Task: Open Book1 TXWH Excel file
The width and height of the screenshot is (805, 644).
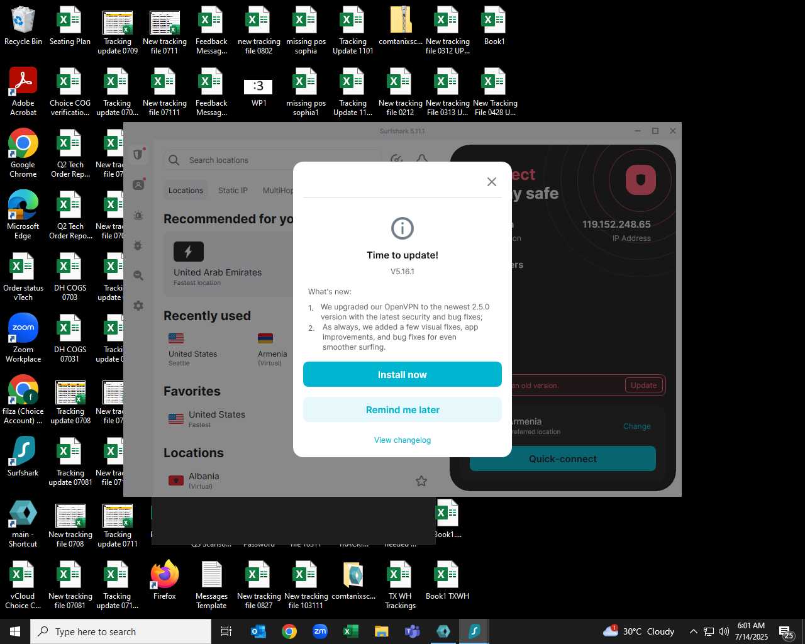Action: [x=447, y=580]
